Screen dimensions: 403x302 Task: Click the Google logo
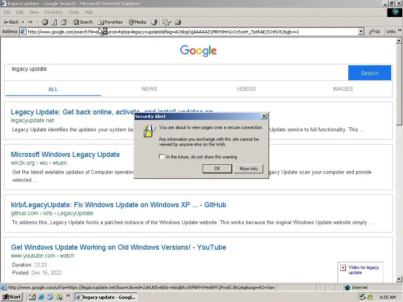(198, 51)
